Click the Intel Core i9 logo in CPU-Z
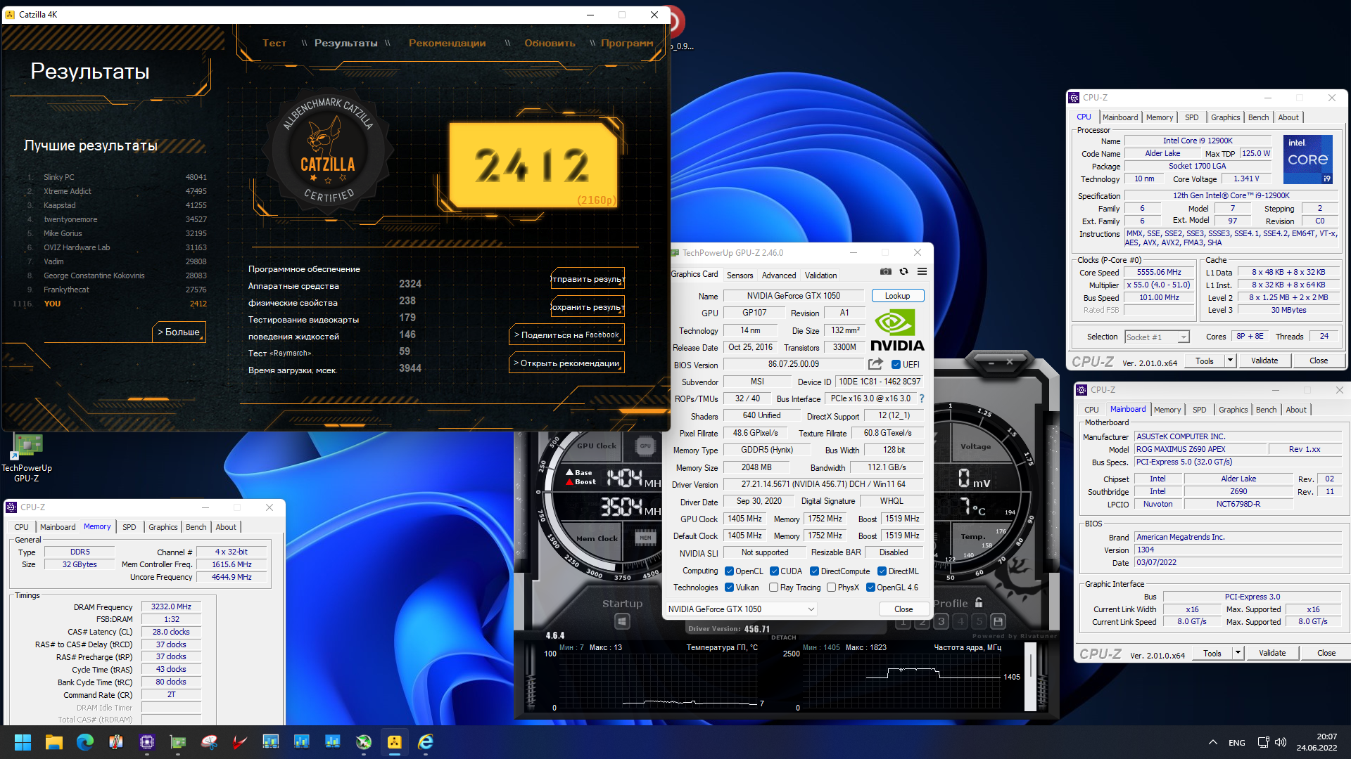 [1308, 160]
